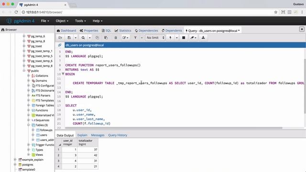Select the pg_toast schema
This screenshot has height=172, width=306.
(36, 46)
